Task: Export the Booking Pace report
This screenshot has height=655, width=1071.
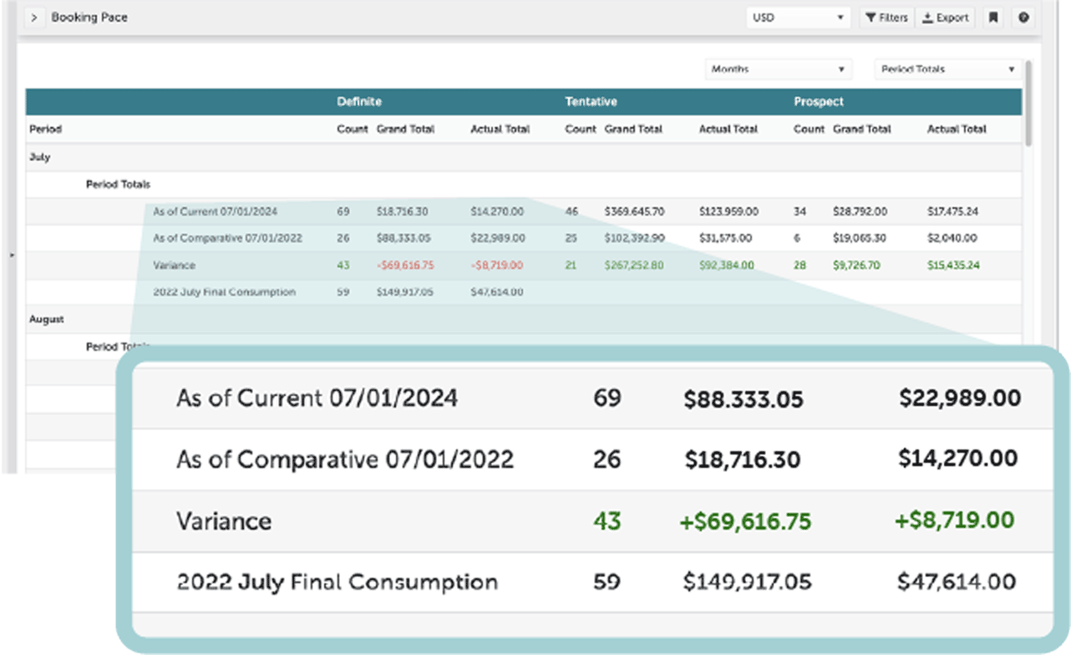Action: point(946,18)
